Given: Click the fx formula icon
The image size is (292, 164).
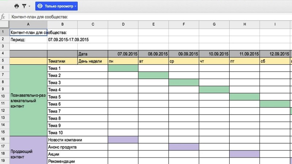Looking at the screenshot, I should click(3, 17).
